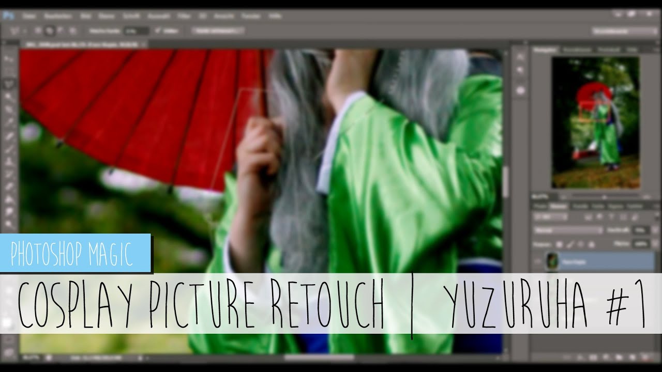Select the Move tool
This screenshot has width=662, height=372.
click(x=9, y=58)
